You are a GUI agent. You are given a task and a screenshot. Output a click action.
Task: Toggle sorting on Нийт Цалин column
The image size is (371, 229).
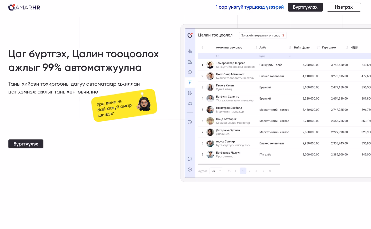tap(290, 48)
